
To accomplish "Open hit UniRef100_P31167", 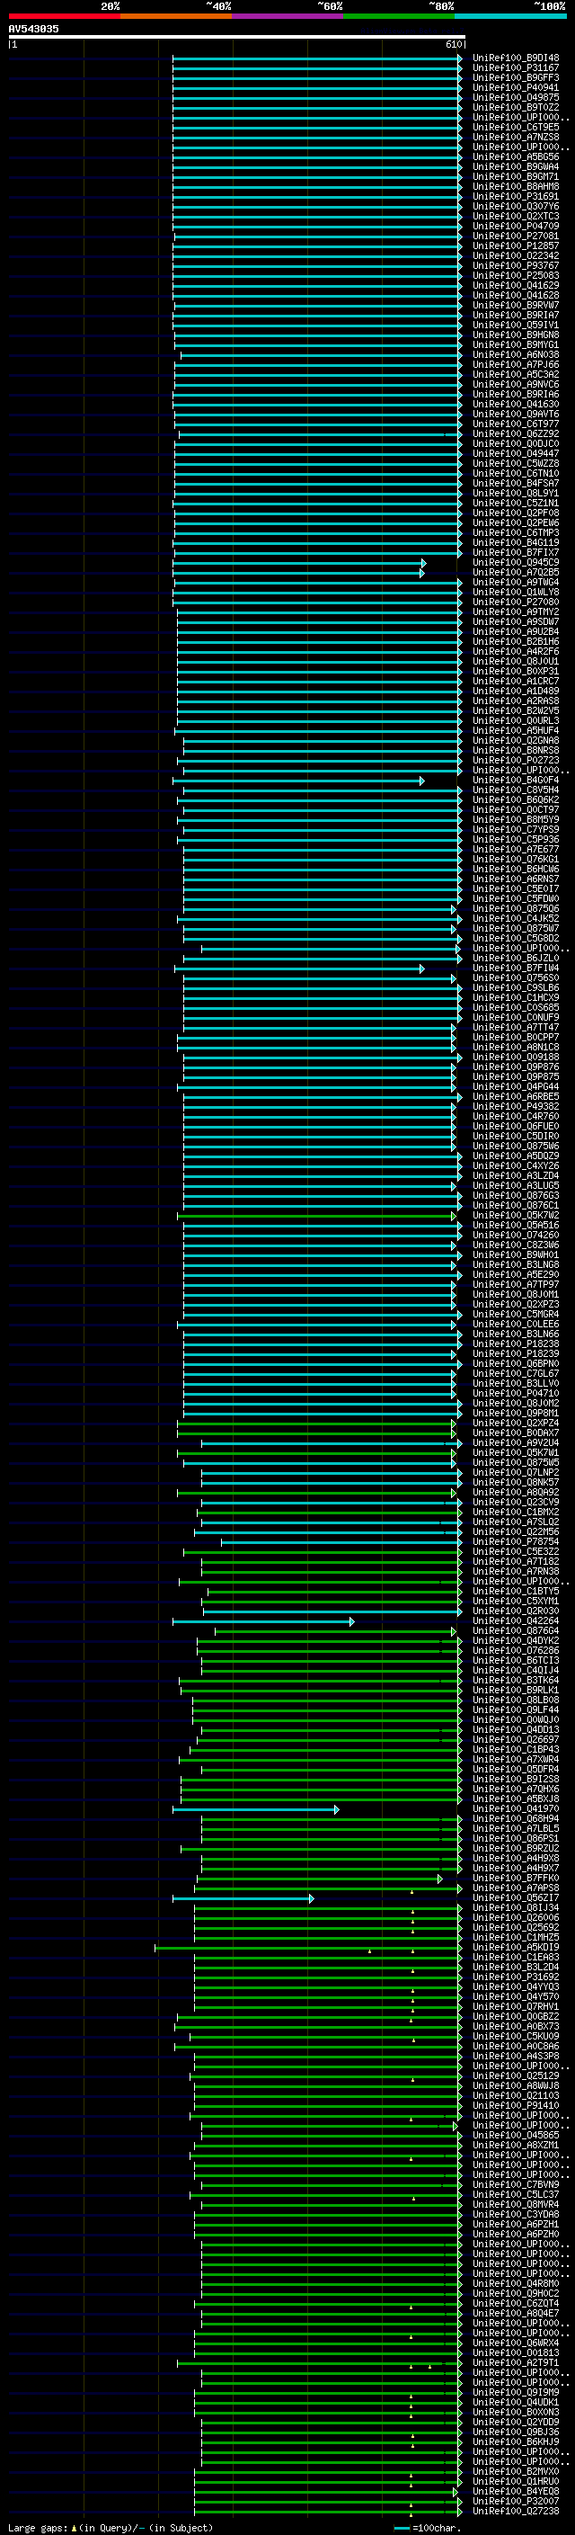I will tap(515, 68).
